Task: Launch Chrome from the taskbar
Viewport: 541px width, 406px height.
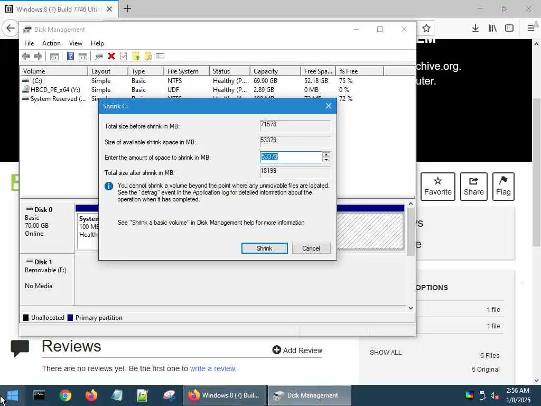Action: [65, 395]
